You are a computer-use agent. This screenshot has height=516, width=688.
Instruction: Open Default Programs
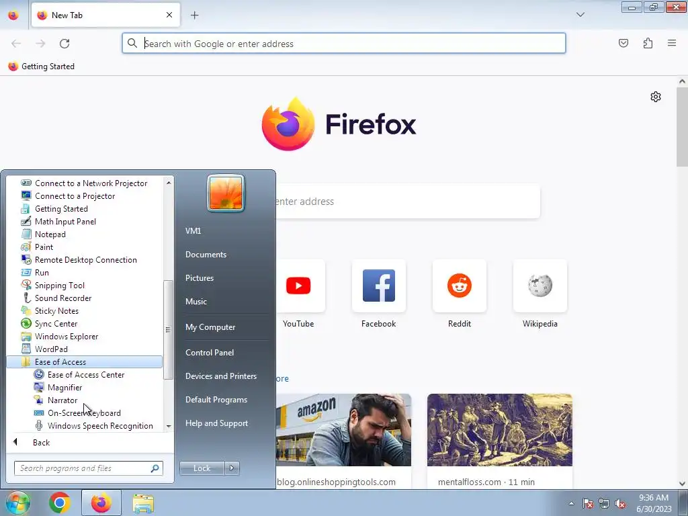(x=216, y=400)
